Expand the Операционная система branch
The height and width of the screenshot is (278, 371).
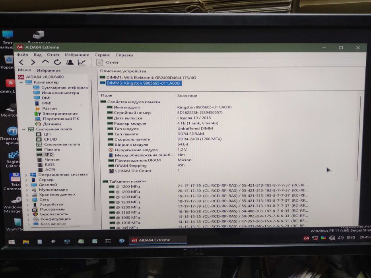[26, 175]
